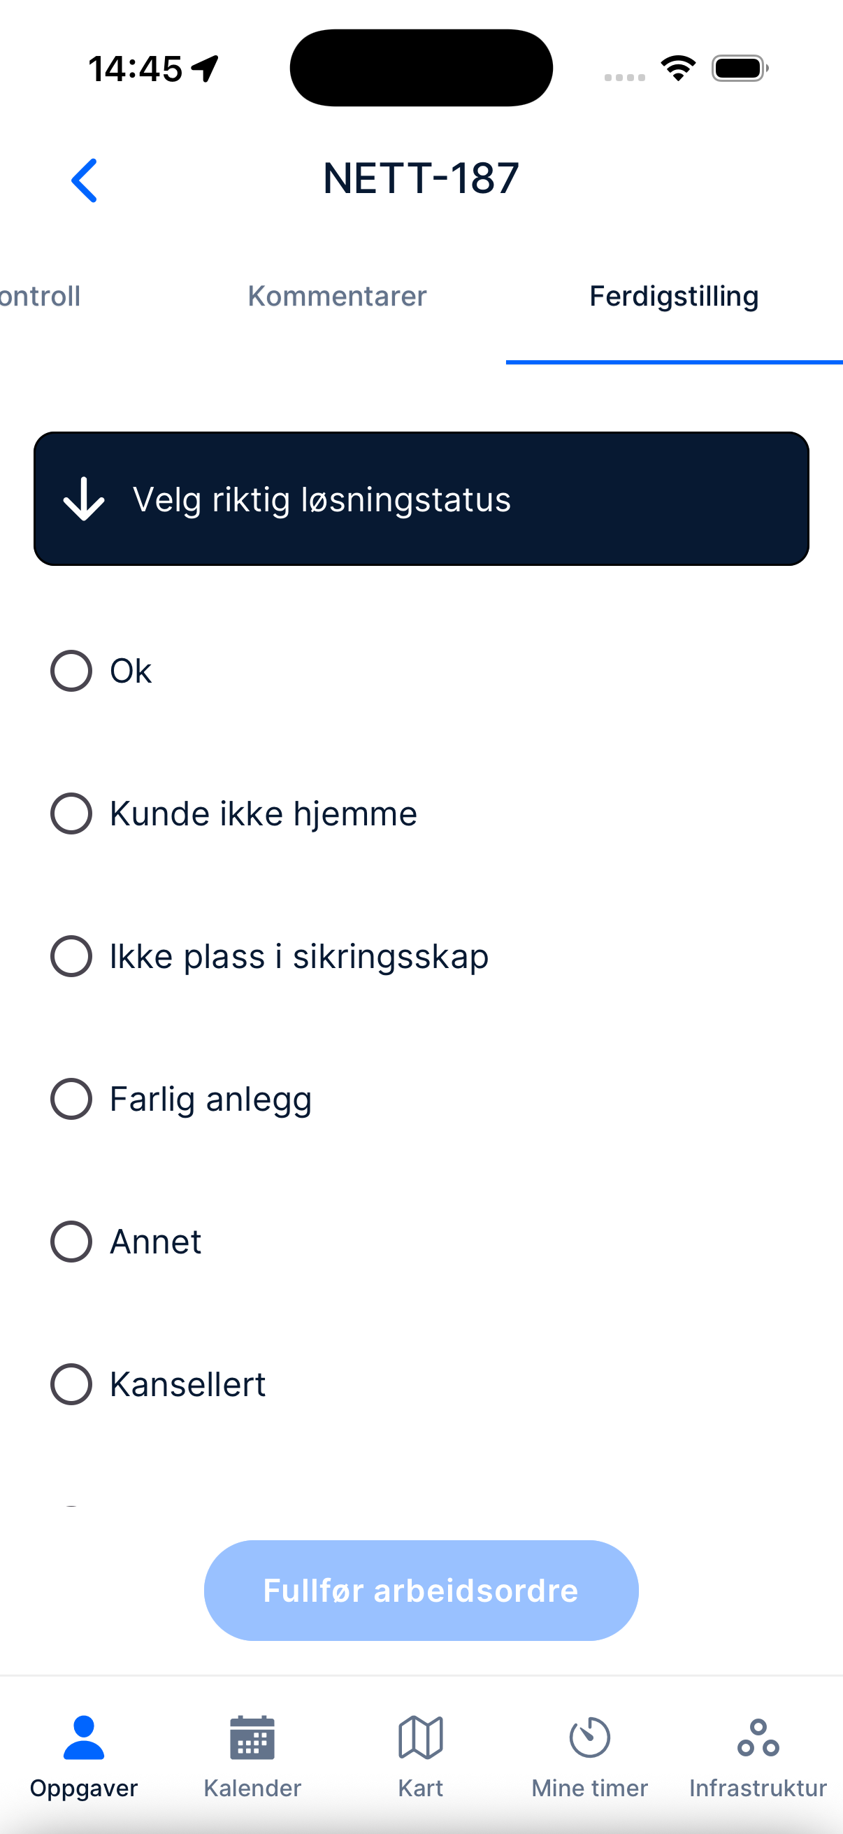Open Mine timer clock icon
The height and width of the screenshot is (1834, 843).
tap(590, 1737)
